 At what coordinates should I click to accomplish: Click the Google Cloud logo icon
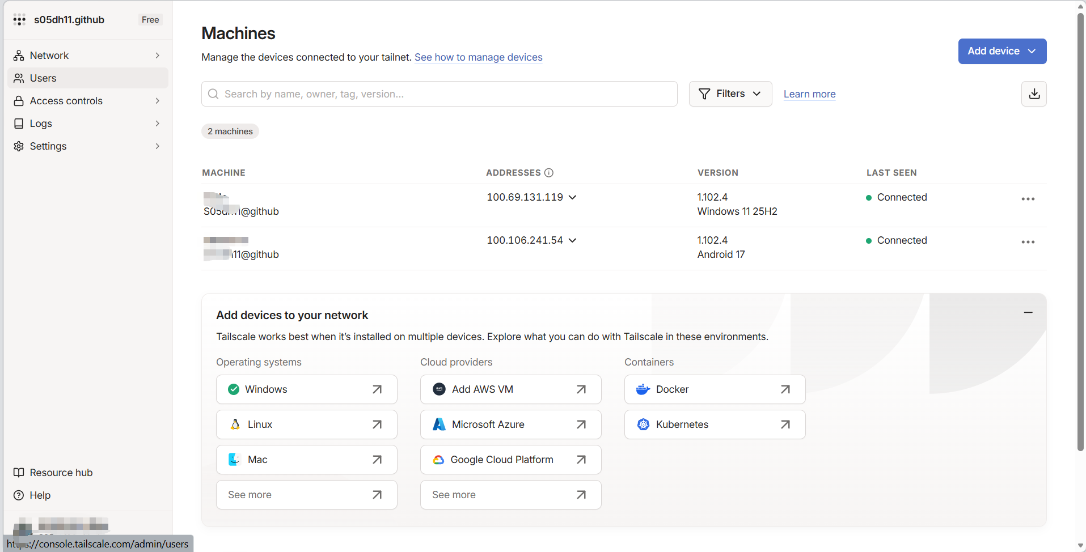click(438, 460)
